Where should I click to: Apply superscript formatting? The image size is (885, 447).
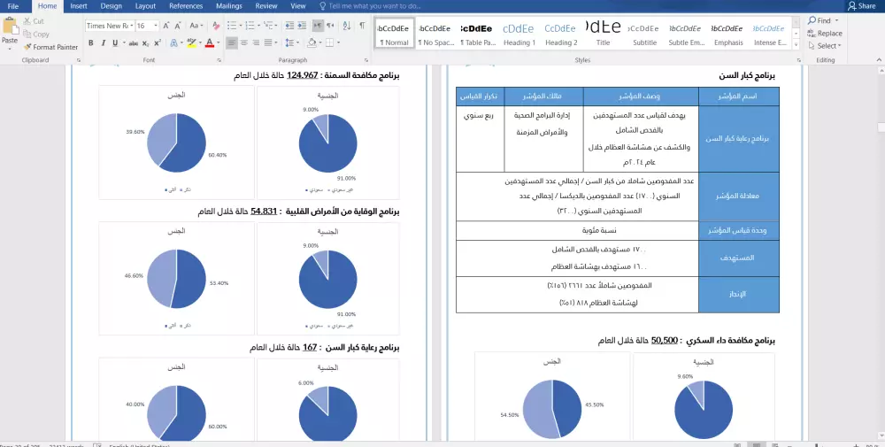(158, 42)
